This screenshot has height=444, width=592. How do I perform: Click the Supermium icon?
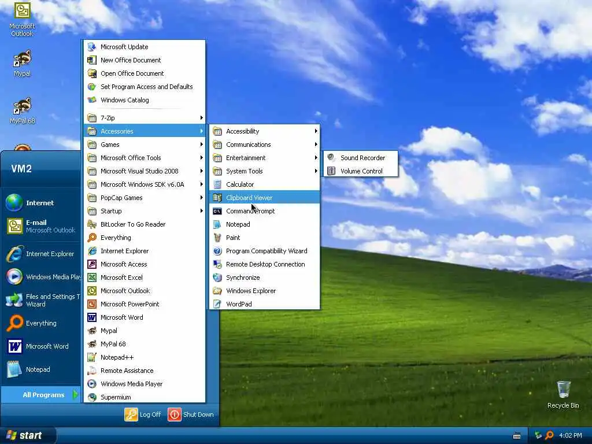pyautogui.click(x=92, y=397)
